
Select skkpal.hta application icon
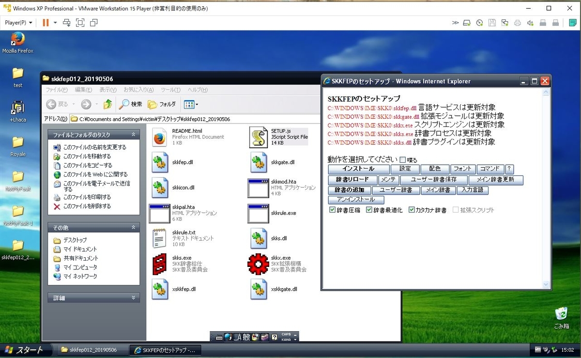[x=159, y=213]
